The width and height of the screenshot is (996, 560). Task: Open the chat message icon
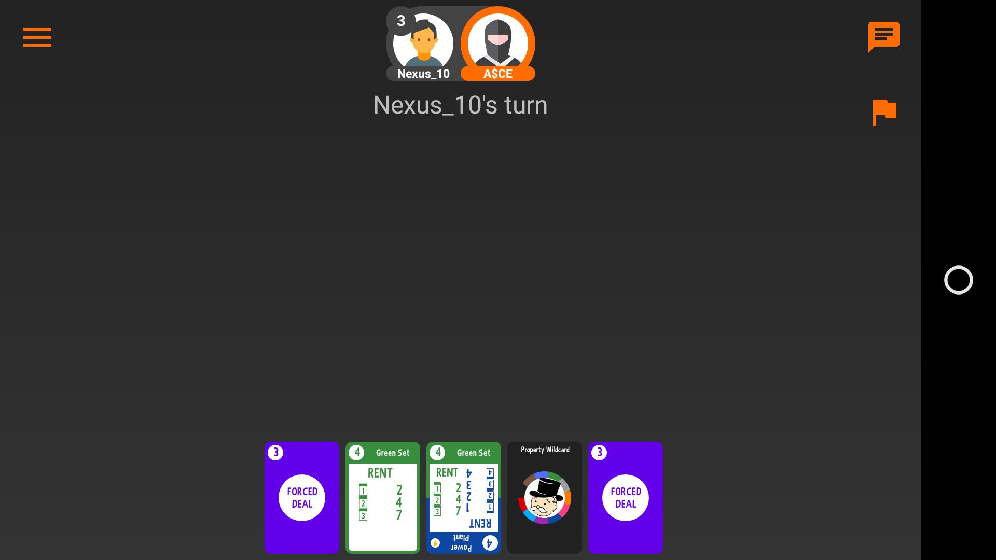pos(883,37)
